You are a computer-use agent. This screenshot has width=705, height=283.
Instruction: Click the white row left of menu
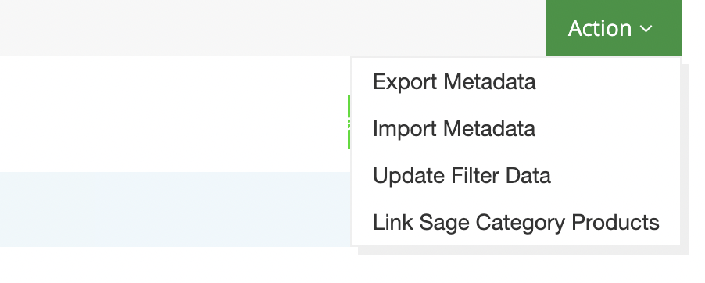174,114
